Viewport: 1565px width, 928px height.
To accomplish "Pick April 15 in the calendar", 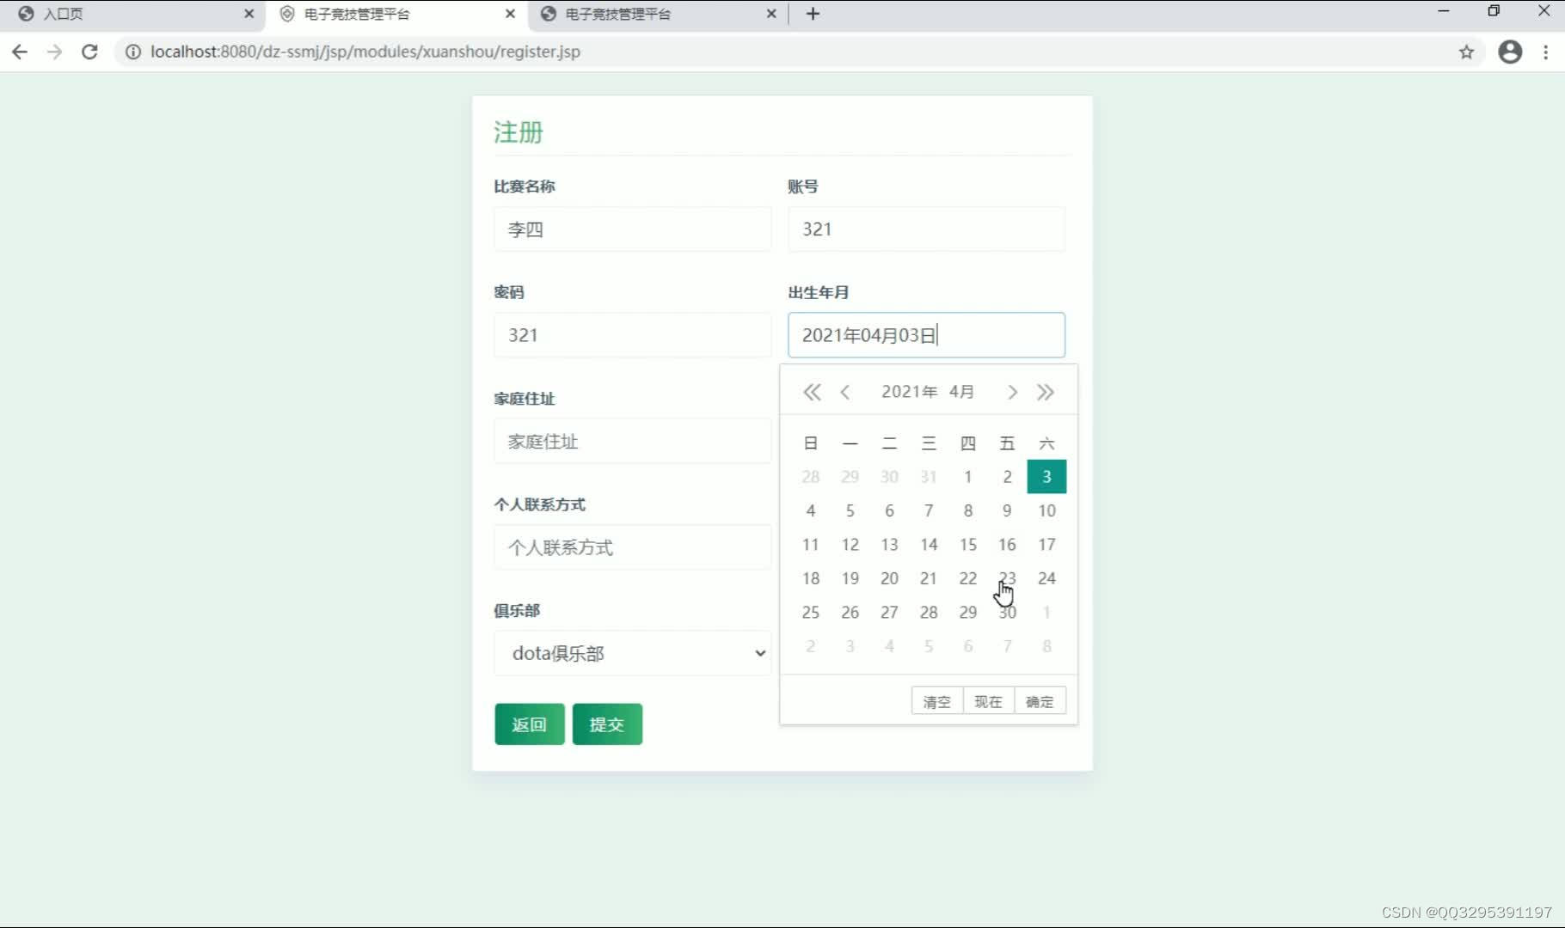I will pos(968,545).
